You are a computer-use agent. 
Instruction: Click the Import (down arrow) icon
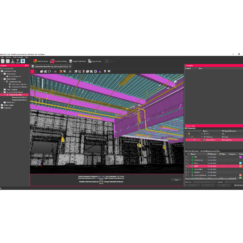13,61
